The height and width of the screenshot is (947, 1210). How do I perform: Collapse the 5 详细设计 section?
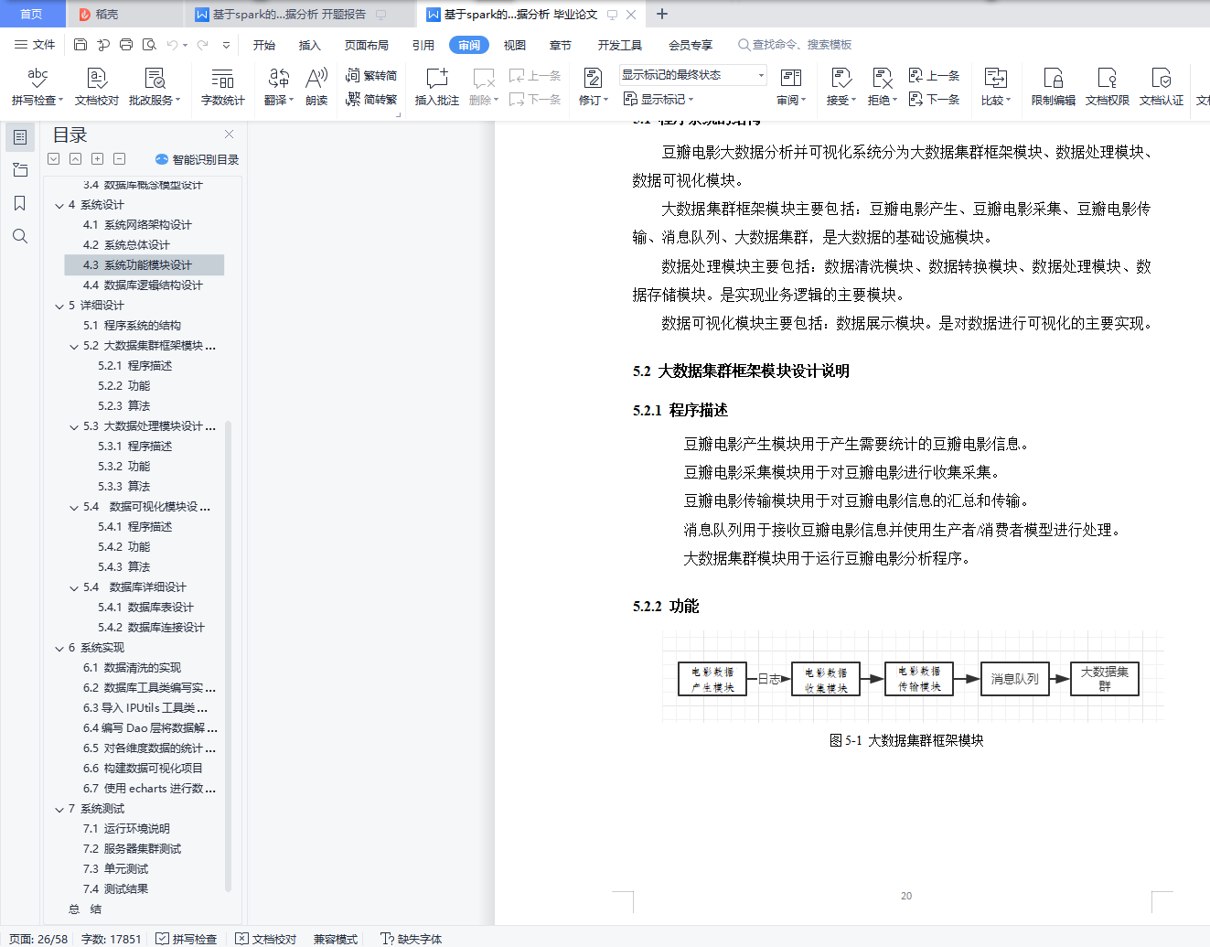(59, 307)
